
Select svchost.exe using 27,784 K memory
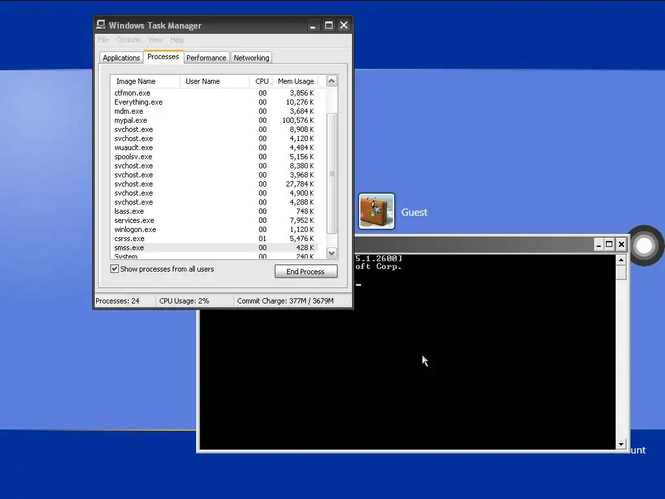pyautogui.click(x=214, y=184)
